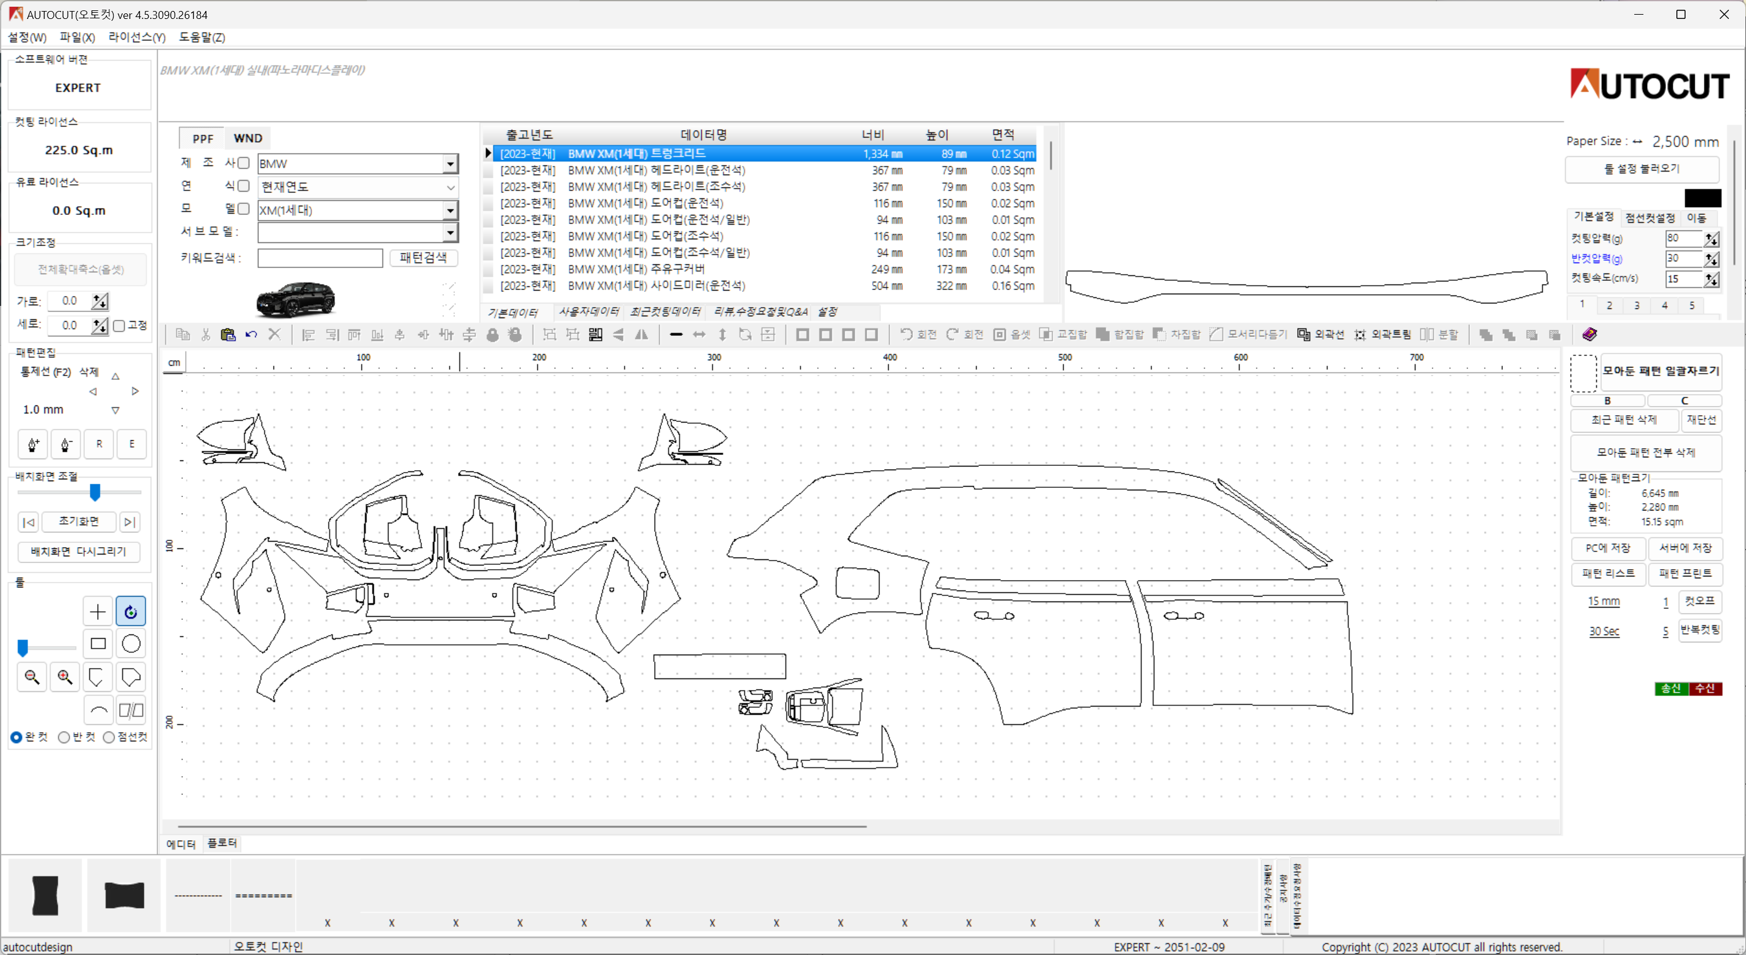Expand the 연재연도 dropdown
Viewport: 1746px width, 955px height.
(451, 186)
